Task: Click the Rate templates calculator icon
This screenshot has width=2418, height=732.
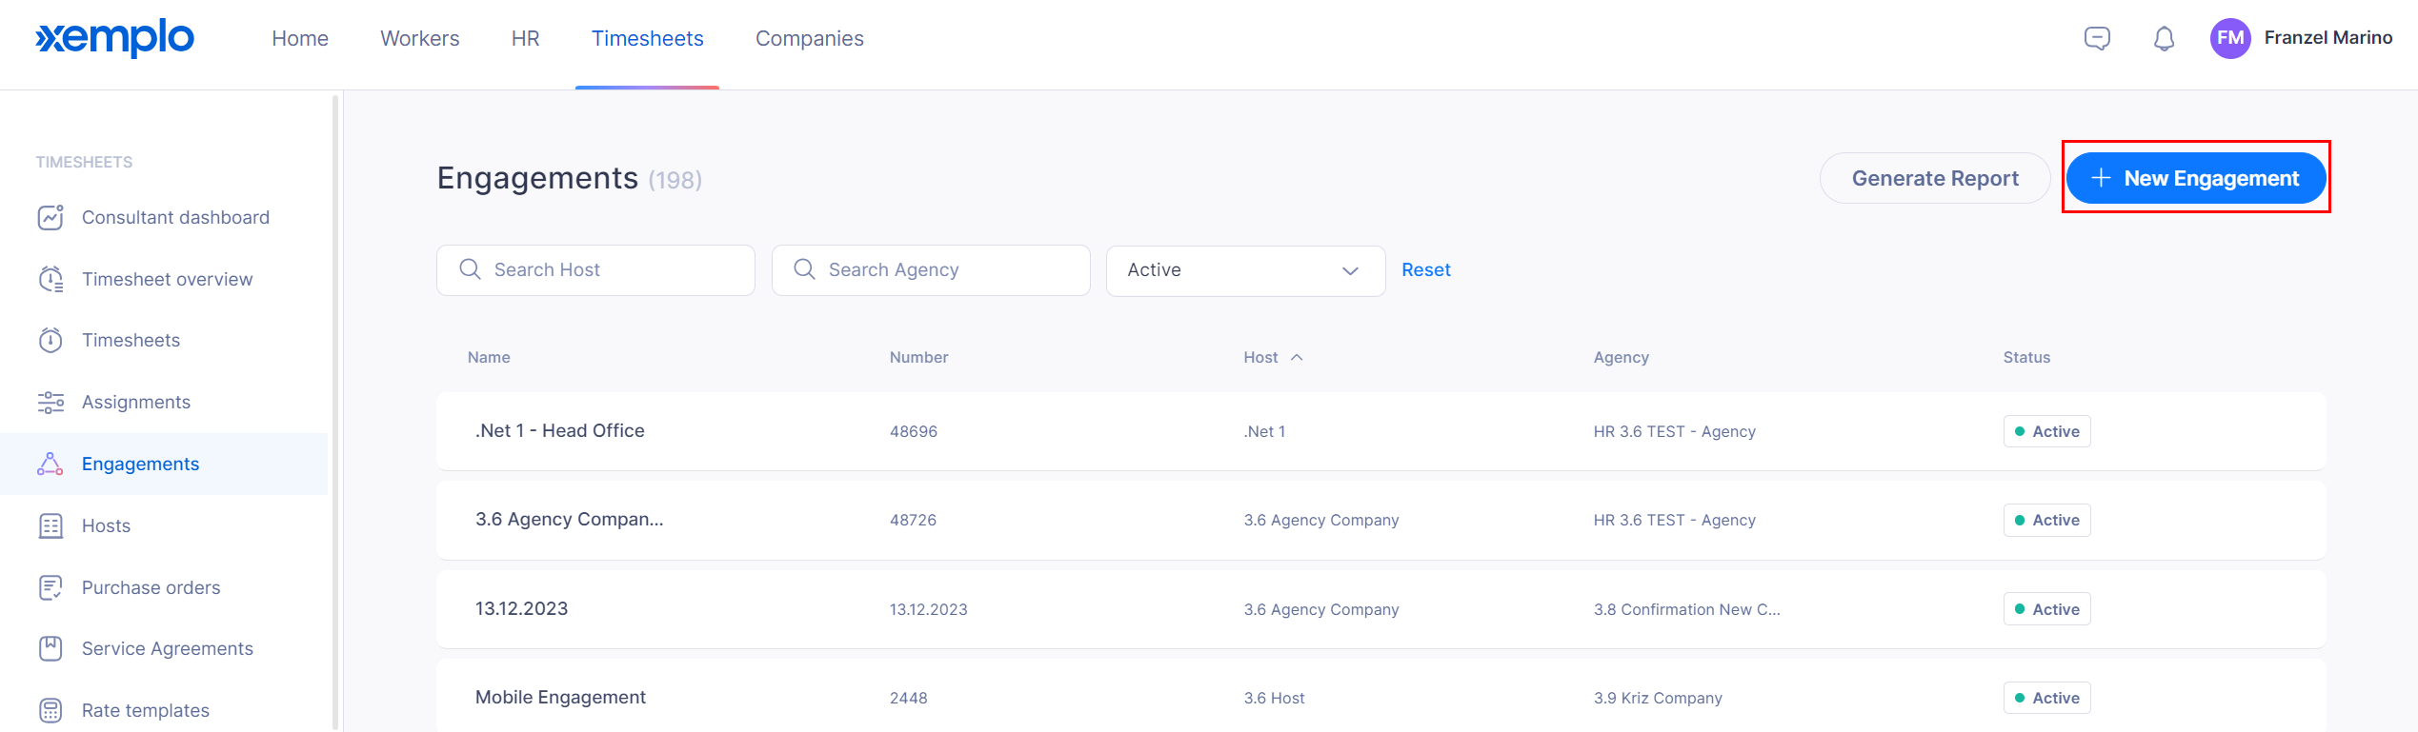Action: (x=50, y=710)
